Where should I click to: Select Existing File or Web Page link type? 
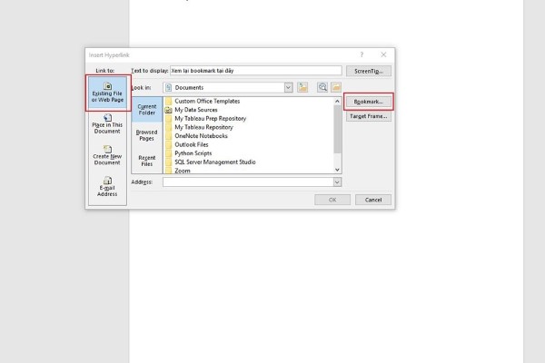[x=107, y=93]
